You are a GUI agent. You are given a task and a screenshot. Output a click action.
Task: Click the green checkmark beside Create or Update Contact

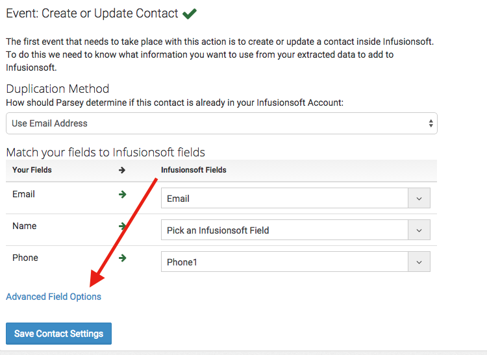coord(190,14)
